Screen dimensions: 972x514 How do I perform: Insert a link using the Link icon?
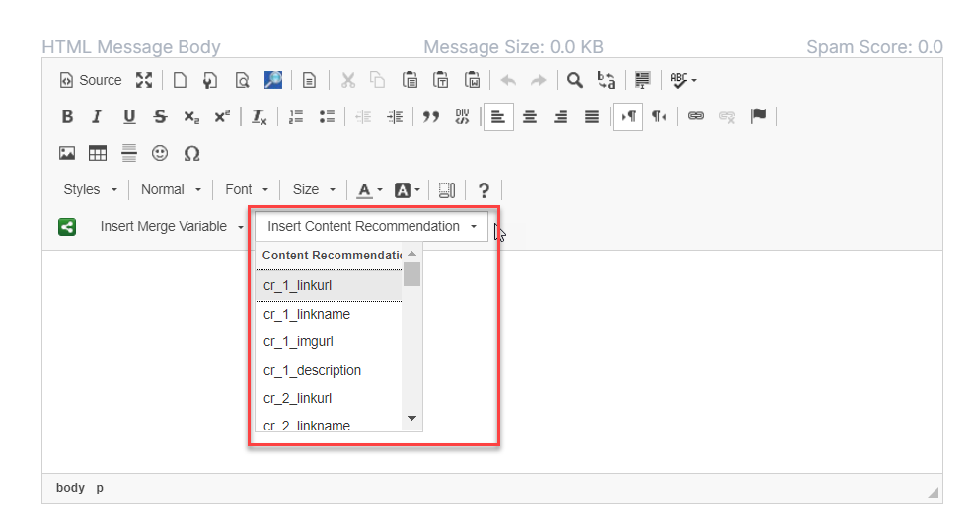tap(696, 116)
